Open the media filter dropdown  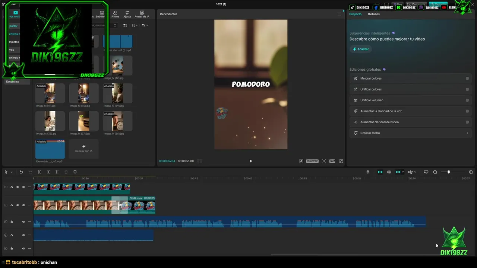pos(145,25)
